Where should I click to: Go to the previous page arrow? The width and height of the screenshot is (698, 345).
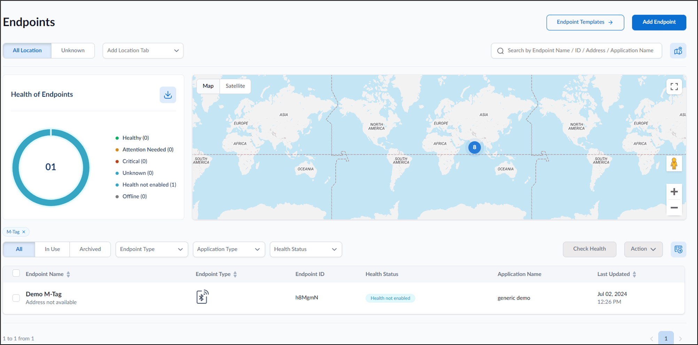(x=652, y=339)
